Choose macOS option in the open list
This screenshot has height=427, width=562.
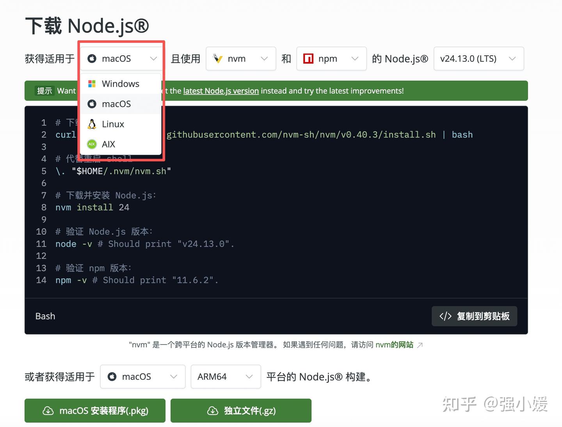point(121,104)
